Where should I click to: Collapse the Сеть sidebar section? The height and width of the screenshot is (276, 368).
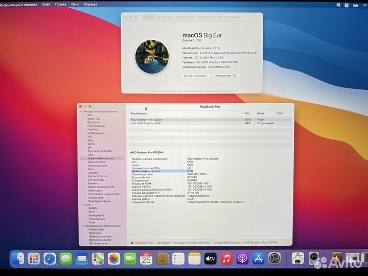(83, 205)
